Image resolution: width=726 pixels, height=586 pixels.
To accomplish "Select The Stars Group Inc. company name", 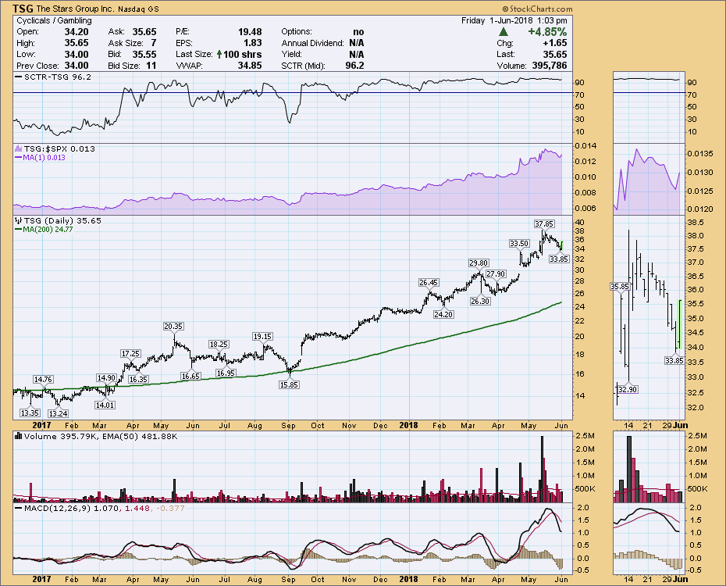I will [75, 9].
